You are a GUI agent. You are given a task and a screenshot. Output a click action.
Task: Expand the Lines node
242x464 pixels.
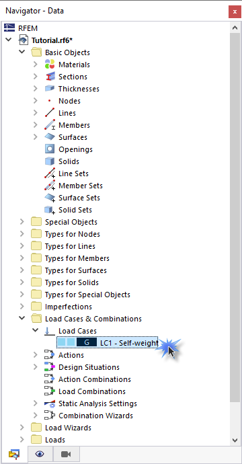pos(35,113)
